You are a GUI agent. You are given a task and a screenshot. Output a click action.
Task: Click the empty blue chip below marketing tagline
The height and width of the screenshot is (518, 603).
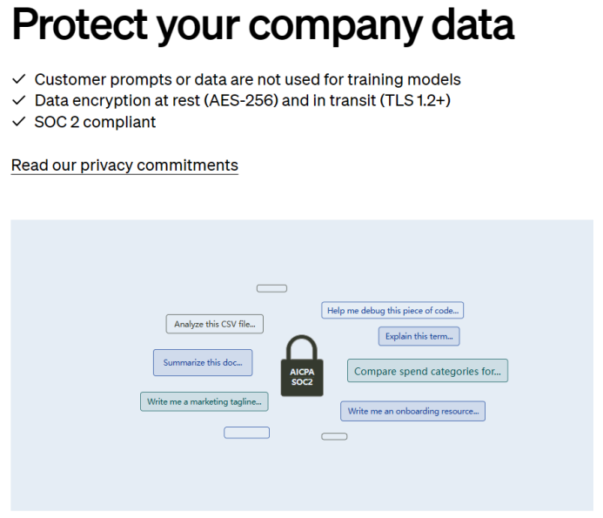tap(246, 433)
